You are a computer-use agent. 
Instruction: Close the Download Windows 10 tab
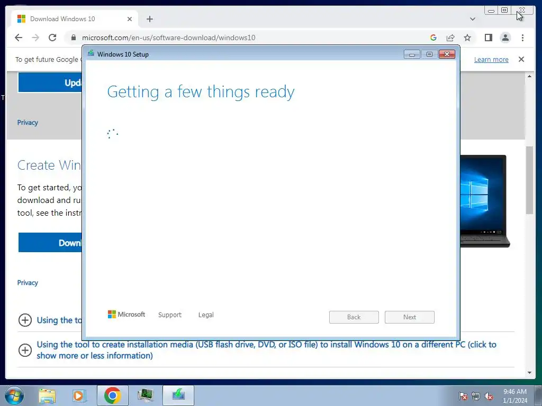[x=130, y=19]
